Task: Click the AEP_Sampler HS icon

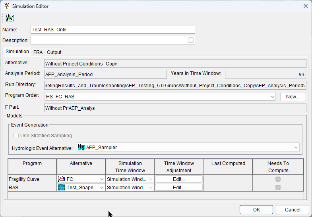Action: click(81, 147)
